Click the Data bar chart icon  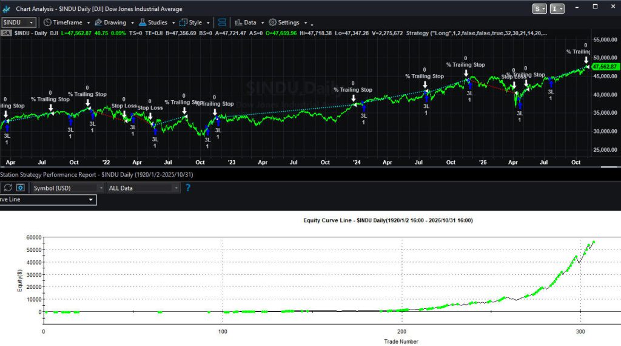pos(238,22)
